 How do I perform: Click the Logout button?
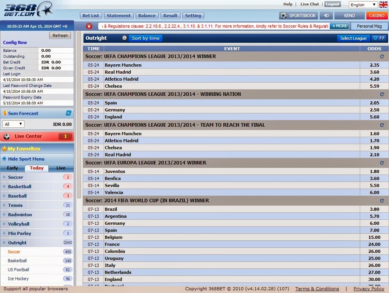[x=332, y=4]
